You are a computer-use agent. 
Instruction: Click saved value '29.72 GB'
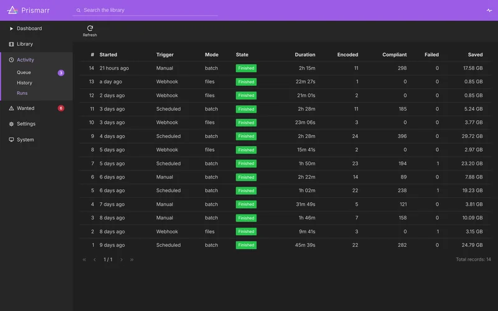click(x=472, y=136)
